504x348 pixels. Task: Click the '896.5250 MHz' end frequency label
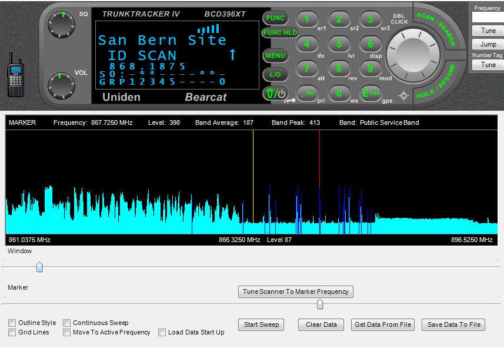coord(472,240)
